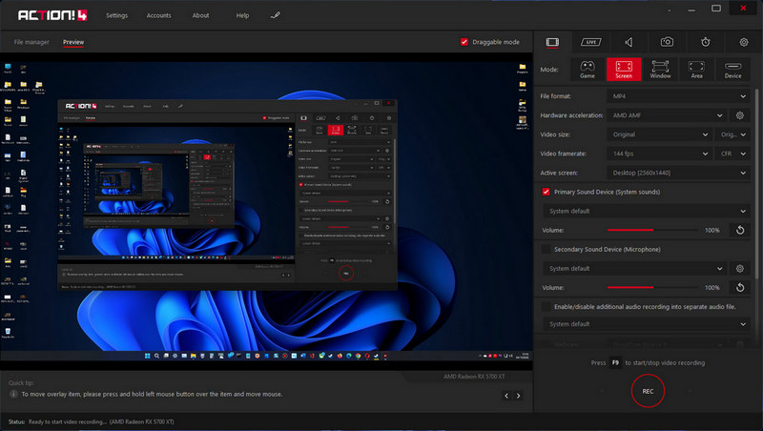
Task: Open hardware acceleration gear settings
Action: tap(740, 115)
